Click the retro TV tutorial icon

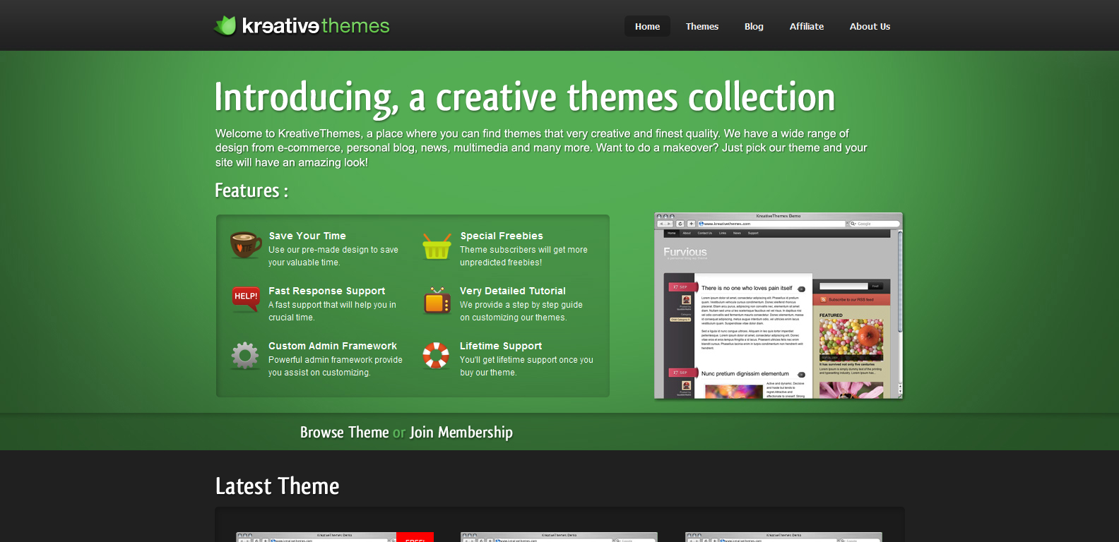click(x=437, y=301)
